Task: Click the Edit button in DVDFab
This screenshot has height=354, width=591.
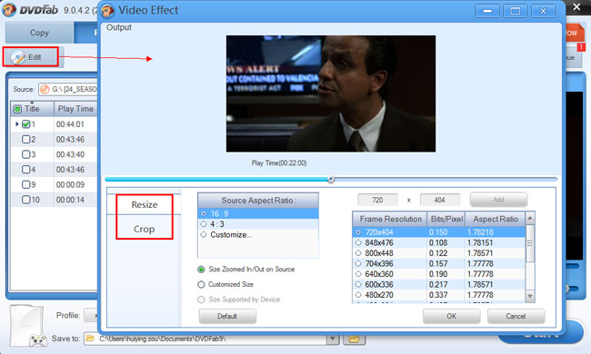Action: [31, 57]
